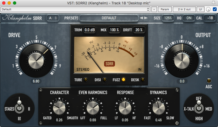Click the plus add preset button

154,9
